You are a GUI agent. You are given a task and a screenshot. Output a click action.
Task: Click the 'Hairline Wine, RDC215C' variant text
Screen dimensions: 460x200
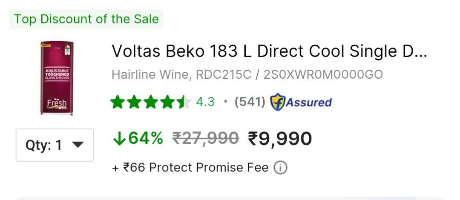(181, 75)
